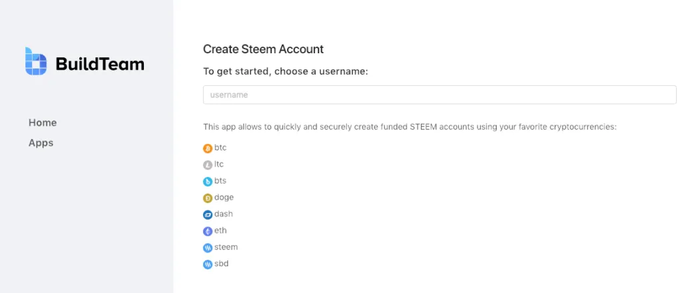This screenshot has width=682, height=293.
Task: Click the btc currency label
Action: [220, 148]
